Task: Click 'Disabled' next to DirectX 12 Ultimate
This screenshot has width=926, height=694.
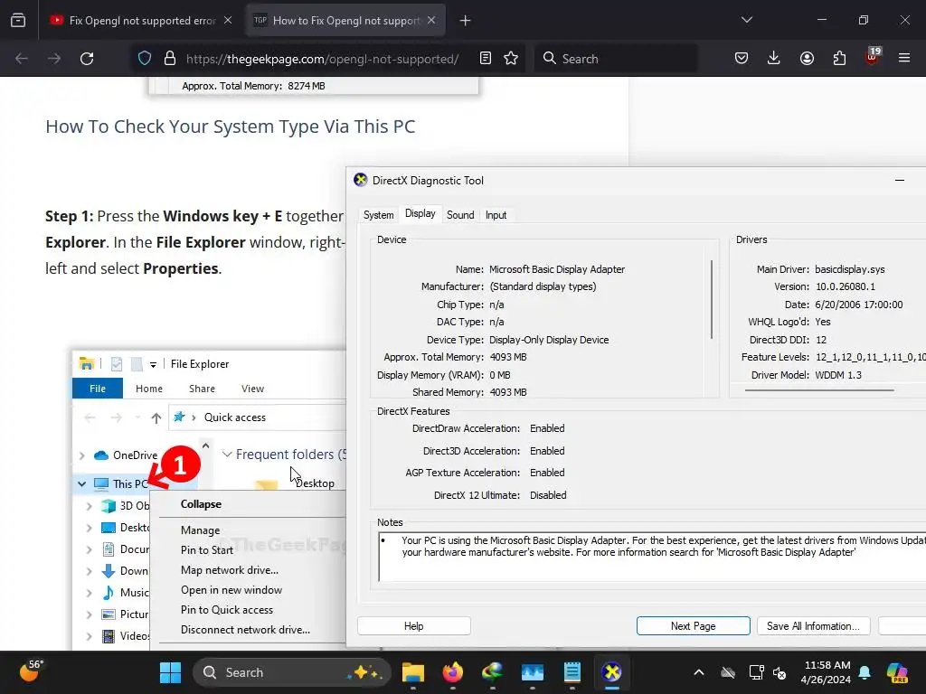Action: 548,495
